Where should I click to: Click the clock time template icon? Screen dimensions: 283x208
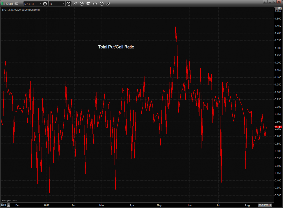[68, 4]
